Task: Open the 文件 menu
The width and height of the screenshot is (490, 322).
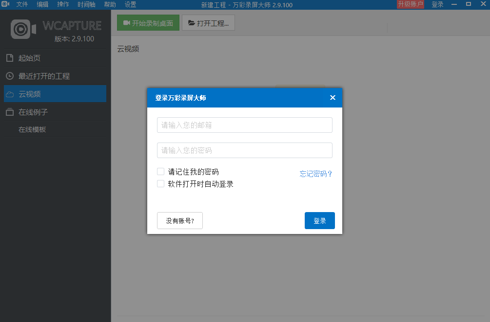Action: tap(22, 4)
